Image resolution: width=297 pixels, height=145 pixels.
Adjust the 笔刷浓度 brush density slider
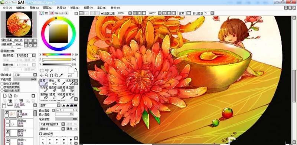66,119
